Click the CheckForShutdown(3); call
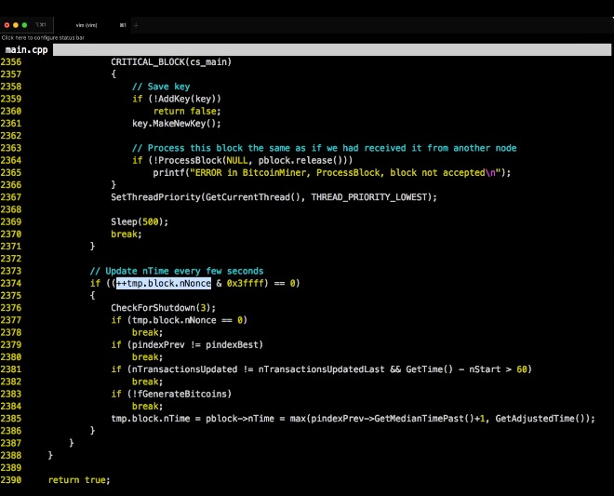This screenshot has width=614, height=496. [x=163, y=308]
